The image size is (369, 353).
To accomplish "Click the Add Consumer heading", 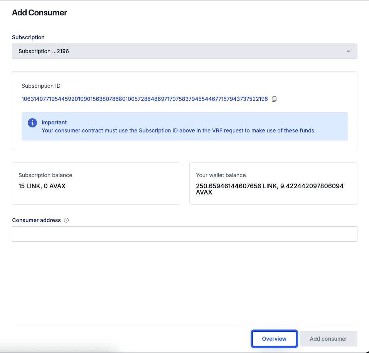I will pyautogui.click(x=39, y=13).
